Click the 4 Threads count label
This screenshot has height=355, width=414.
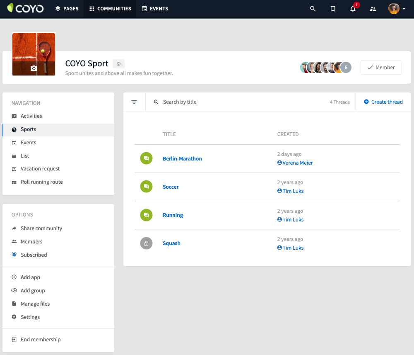pyautogui.click(x=340, y=102)
